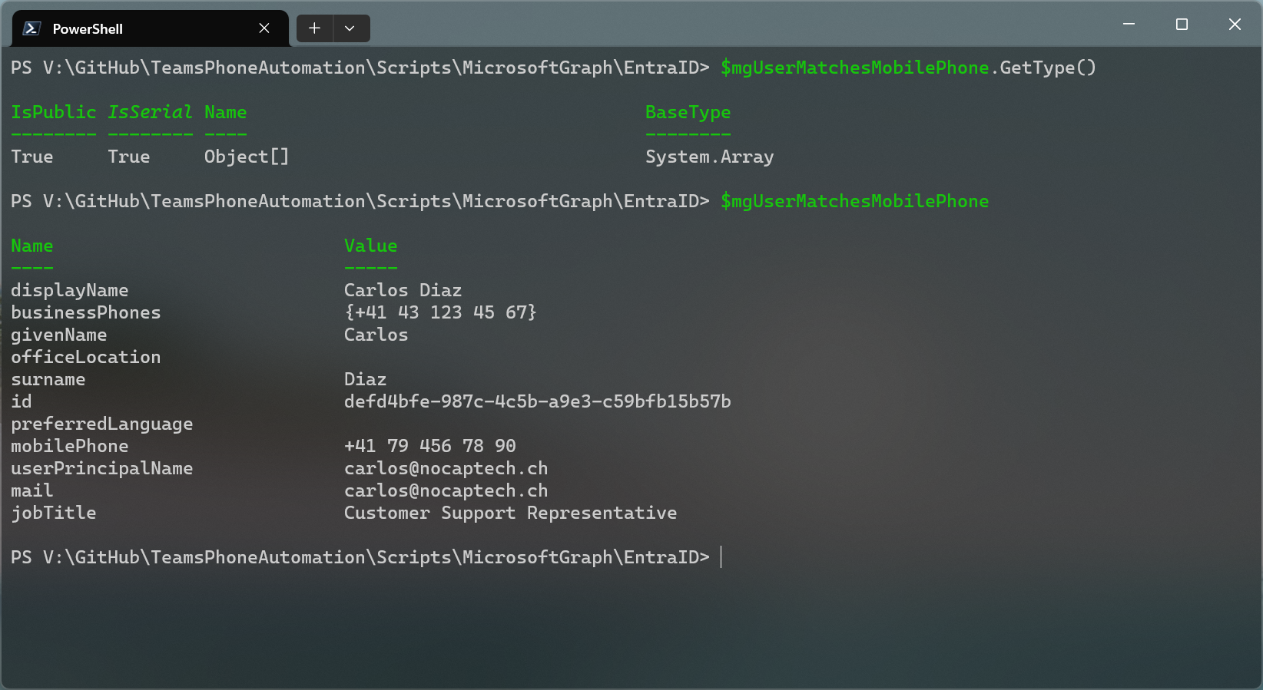Click the +41 79 456 78 90 value
Screen dimensions: 1263x690
point(429,446)
